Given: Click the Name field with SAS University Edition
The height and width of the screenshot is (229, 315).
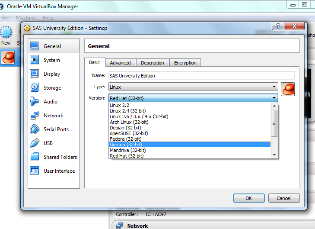Looking at the screenshot, I should (201, 75).
